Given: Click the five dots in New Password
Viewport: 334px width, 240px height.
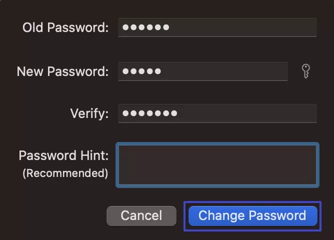Looking at the screenshot, I should 141,71.
